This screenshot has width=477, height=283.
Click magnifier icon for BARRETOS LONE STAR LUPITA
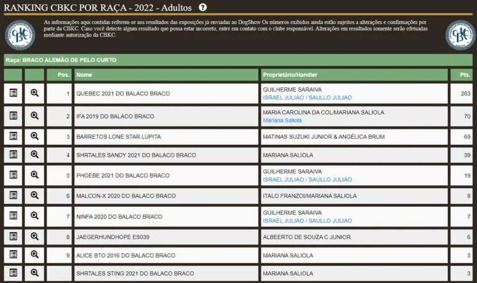tap(35, 136)
